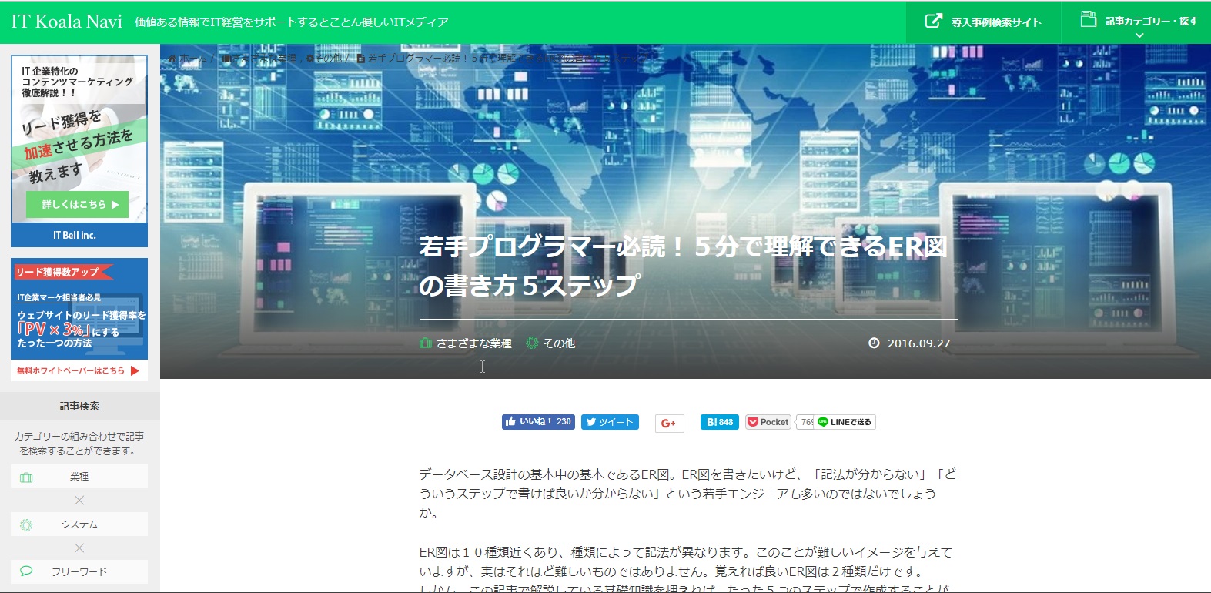This screenshot has width=1211, height=593.
Task: Click the Google+ share icon
Action: (669, 424)
